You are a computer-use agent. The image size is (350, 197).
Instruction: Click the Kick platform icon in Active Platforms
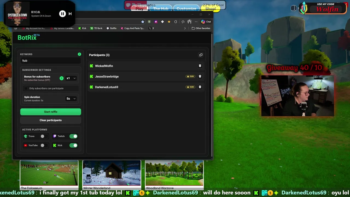point(55,145)
